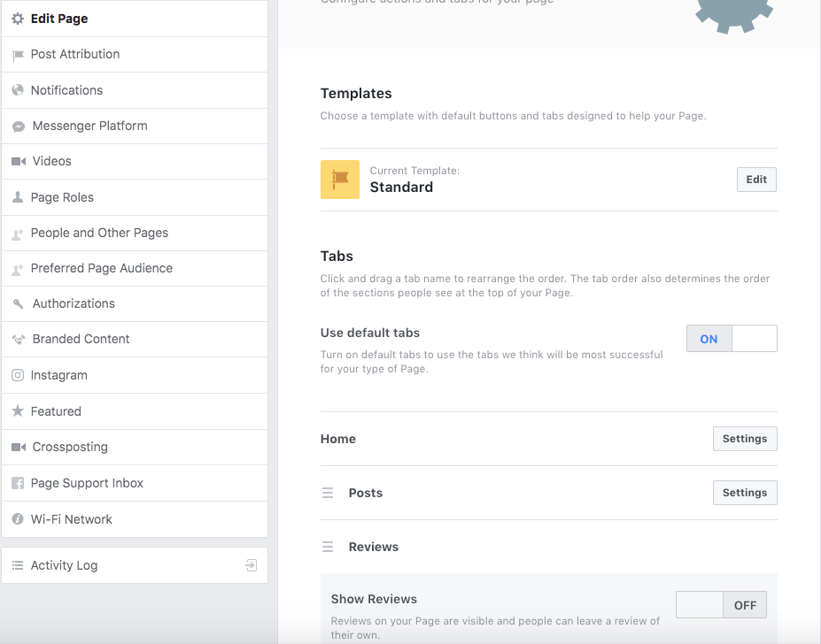Viewport: 821px width, 644px height.
Task: Open Edit Page settings section
Action: coord(135,19)
